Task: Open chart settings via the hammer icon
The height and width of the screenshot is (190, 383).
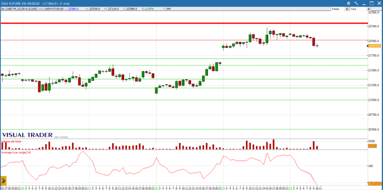Action: point(356,3)
